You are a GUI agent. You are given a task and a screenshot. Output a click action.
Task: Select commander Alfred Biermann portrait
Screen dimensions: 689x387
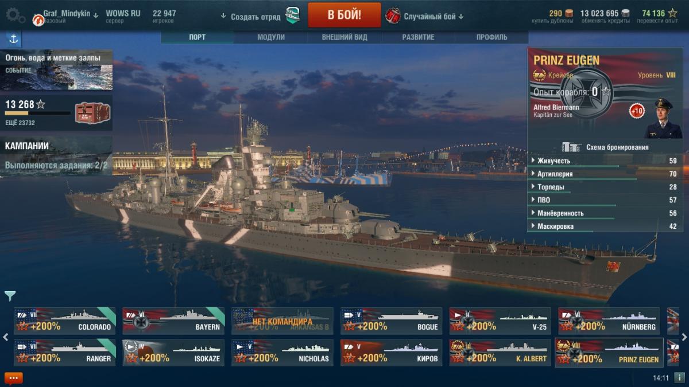(x=662, y=118)
